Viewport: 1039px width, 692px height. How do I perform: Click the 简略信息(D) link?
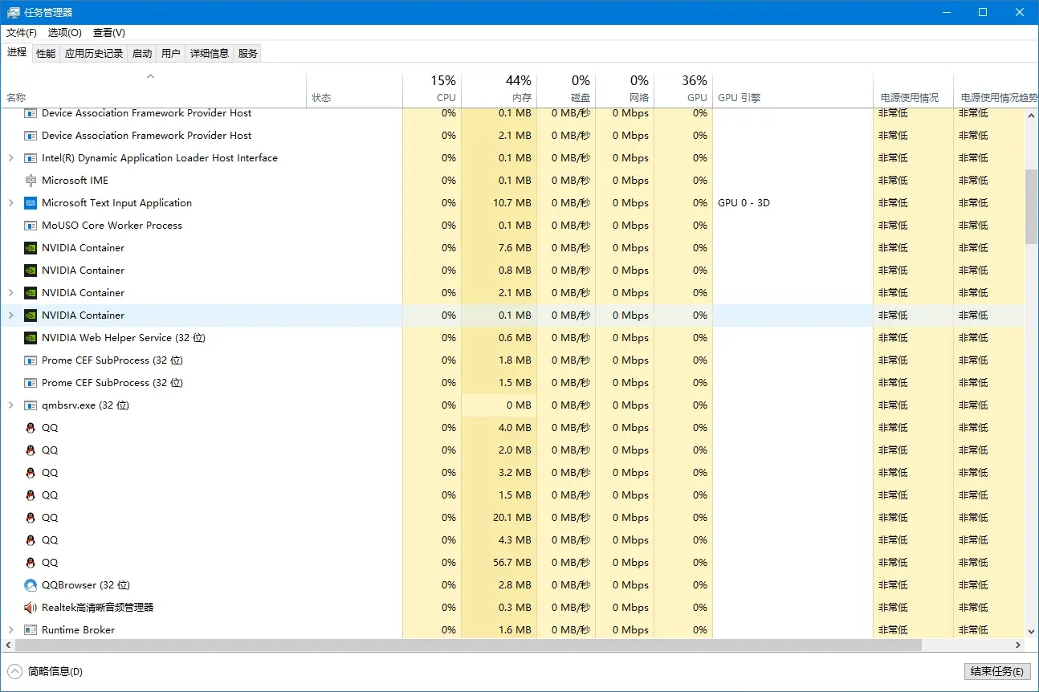[x=55, y=671]
